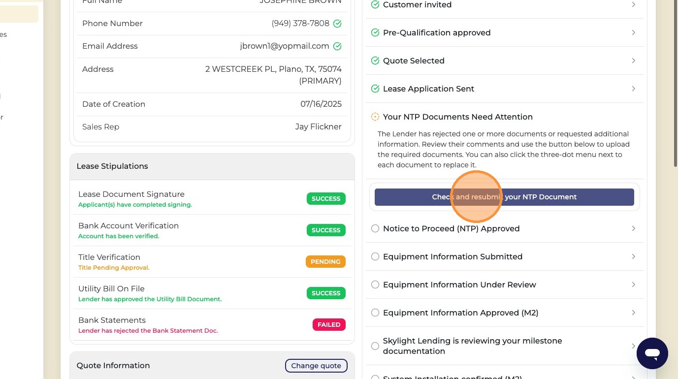The width and height of the screenshot is (678, 379).
Task: Expand the Equipment Information Approved (M2) step
Action: [634, 313]
